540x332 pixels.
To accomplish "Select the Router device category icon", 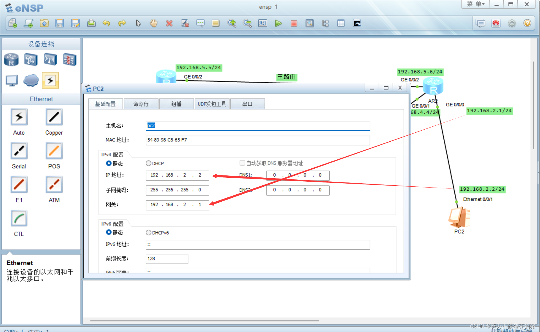I will (x=11, y=59).
